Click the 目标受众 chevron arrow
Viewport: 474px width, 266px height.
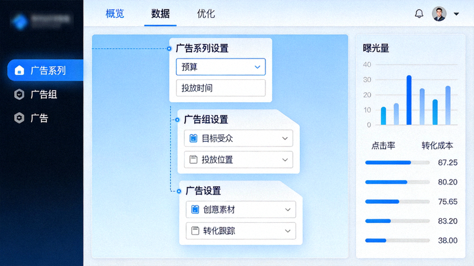285,138
